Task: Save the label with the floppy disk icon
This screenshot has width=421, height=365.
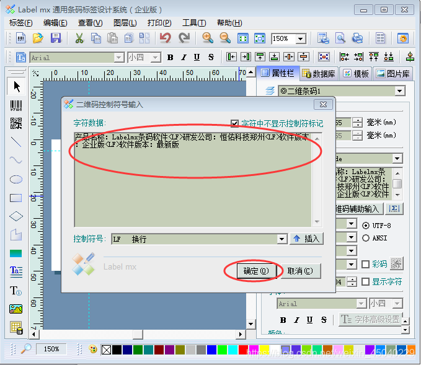Action: 56,38
